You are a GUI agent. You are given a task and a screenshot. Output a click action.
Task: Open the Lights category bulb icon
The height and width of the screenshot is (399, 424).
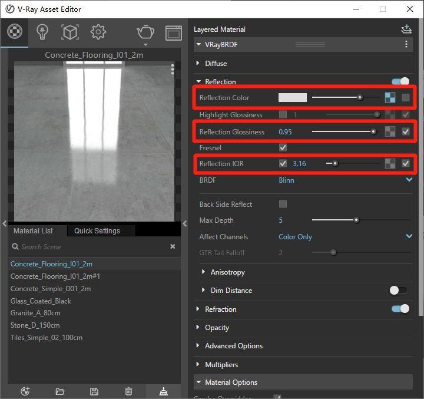point(42,32)
